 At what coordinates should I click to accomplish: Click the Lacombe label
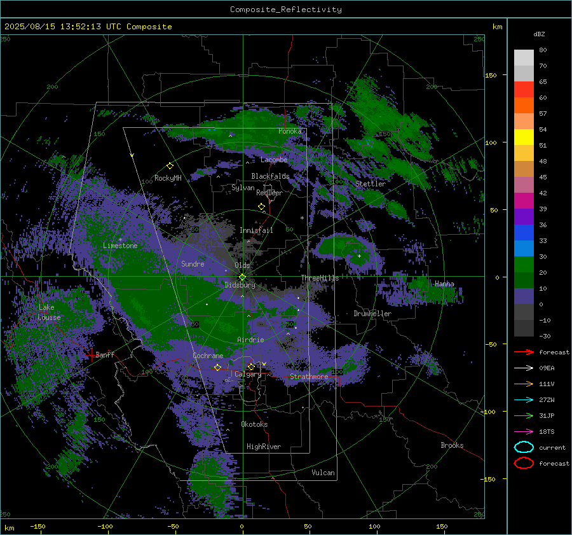(274, 160)
